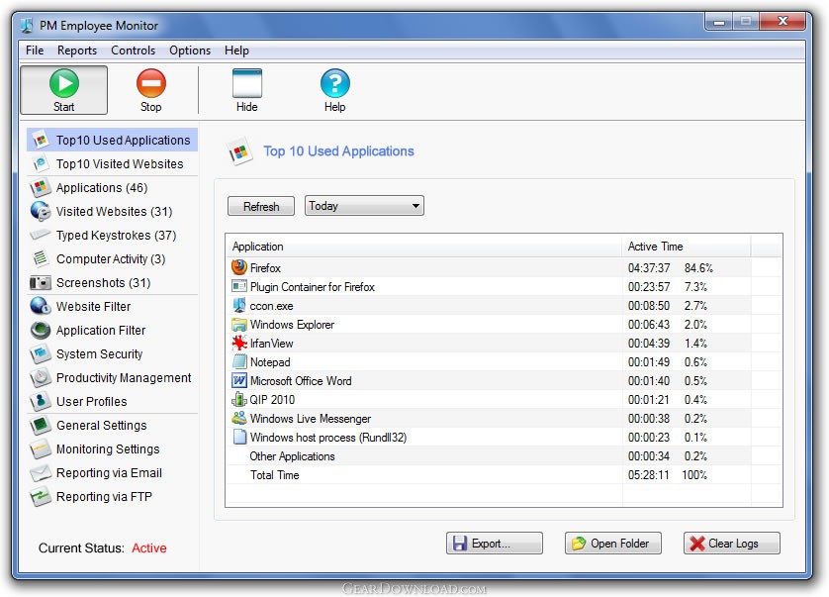829x597 pixels.
Task: Select the Top10 Used Applications sidebar icon
Action: pos(41,140)
